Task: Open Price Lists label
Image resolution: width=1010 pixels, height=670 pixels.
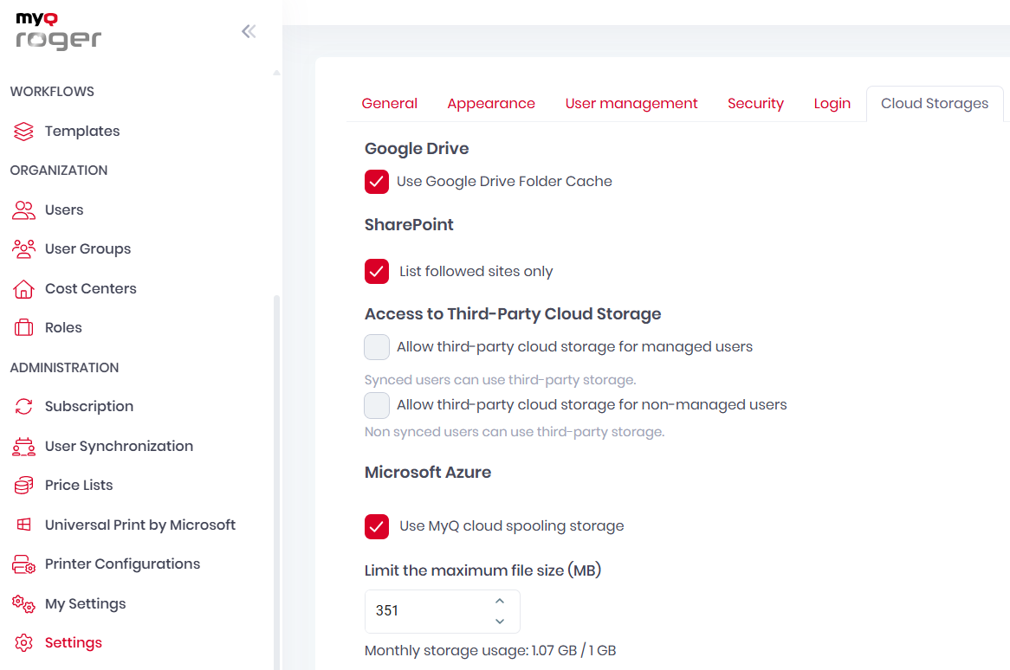Action: (x=79, y=486)
